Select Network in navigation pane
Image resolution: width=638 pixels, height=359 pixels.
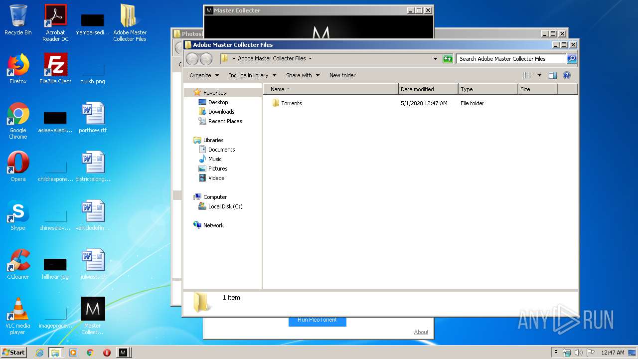[213, 225]
